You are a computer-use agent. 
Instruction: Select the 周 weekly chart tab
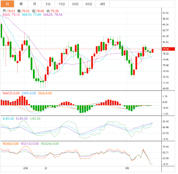(x=21, y=4)
